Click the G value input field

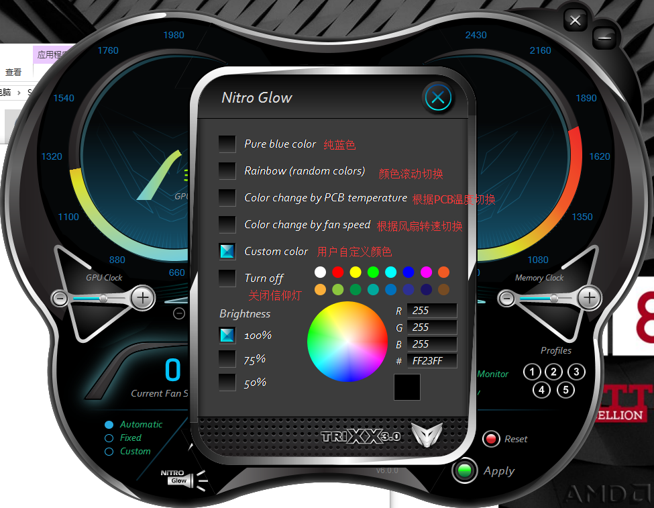432,327
